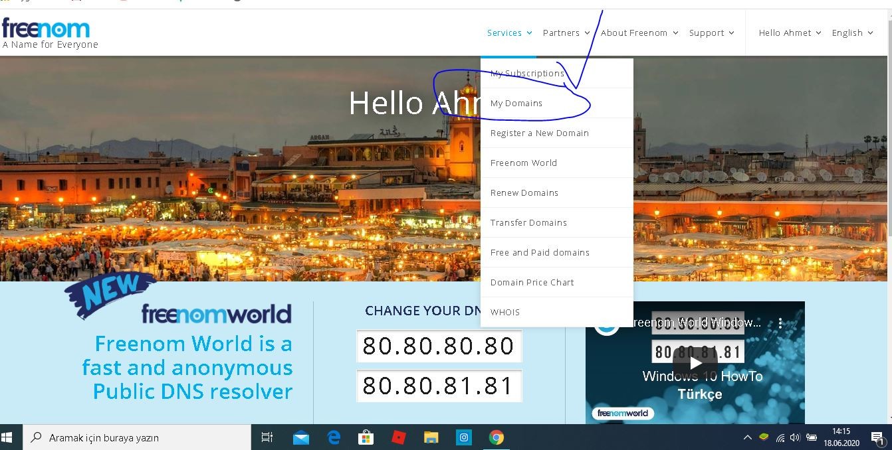Image resolution: width=892 pixels, height=450 pixels.
Task: Open the notification action center
Action: click(x=877, y=438)
